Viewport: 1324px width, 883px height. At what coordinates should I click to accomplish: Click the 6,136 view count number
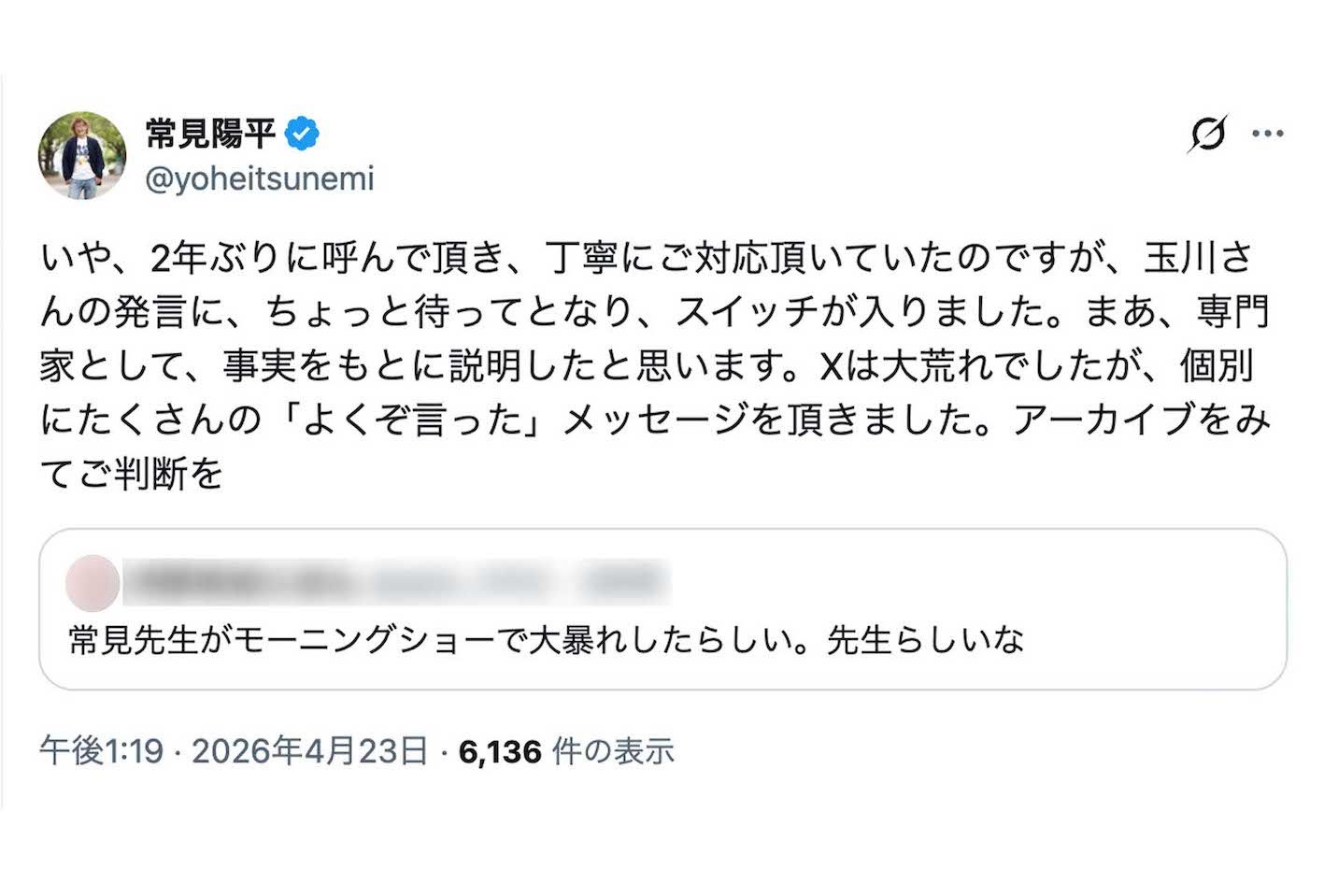(500, 751)
